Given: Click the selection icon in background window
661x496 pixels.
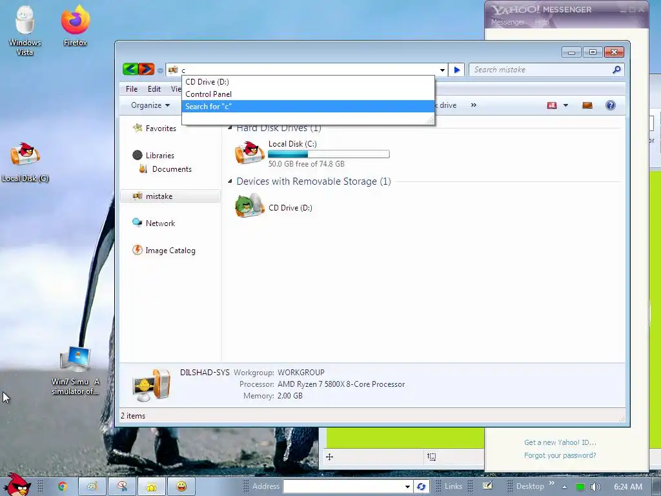Looking at the screenshot, I should pyautogui.click(x=431, y=457).
